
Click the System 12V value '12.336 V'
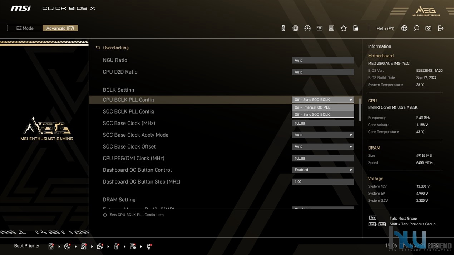[x=423, y=186]
